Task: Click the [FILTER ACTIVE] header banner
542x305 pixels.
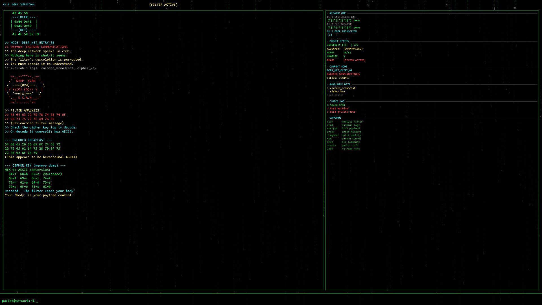Action: click(x=163, y=5)
